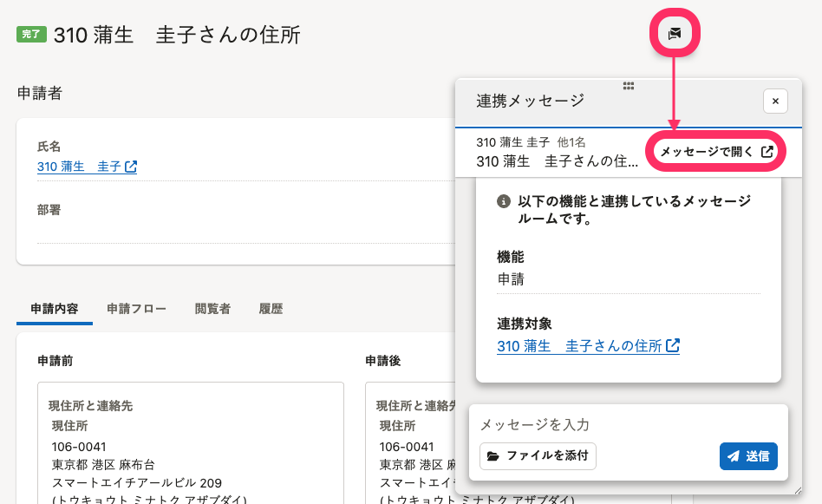Click the drag handle dots atop the message panel

[x=629, y=85]
